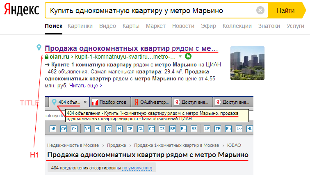310x178 pixels.
Task: Select the second 'Доступ вне...' browser tab
Action: pyautogui.click(x=233, y=102)
